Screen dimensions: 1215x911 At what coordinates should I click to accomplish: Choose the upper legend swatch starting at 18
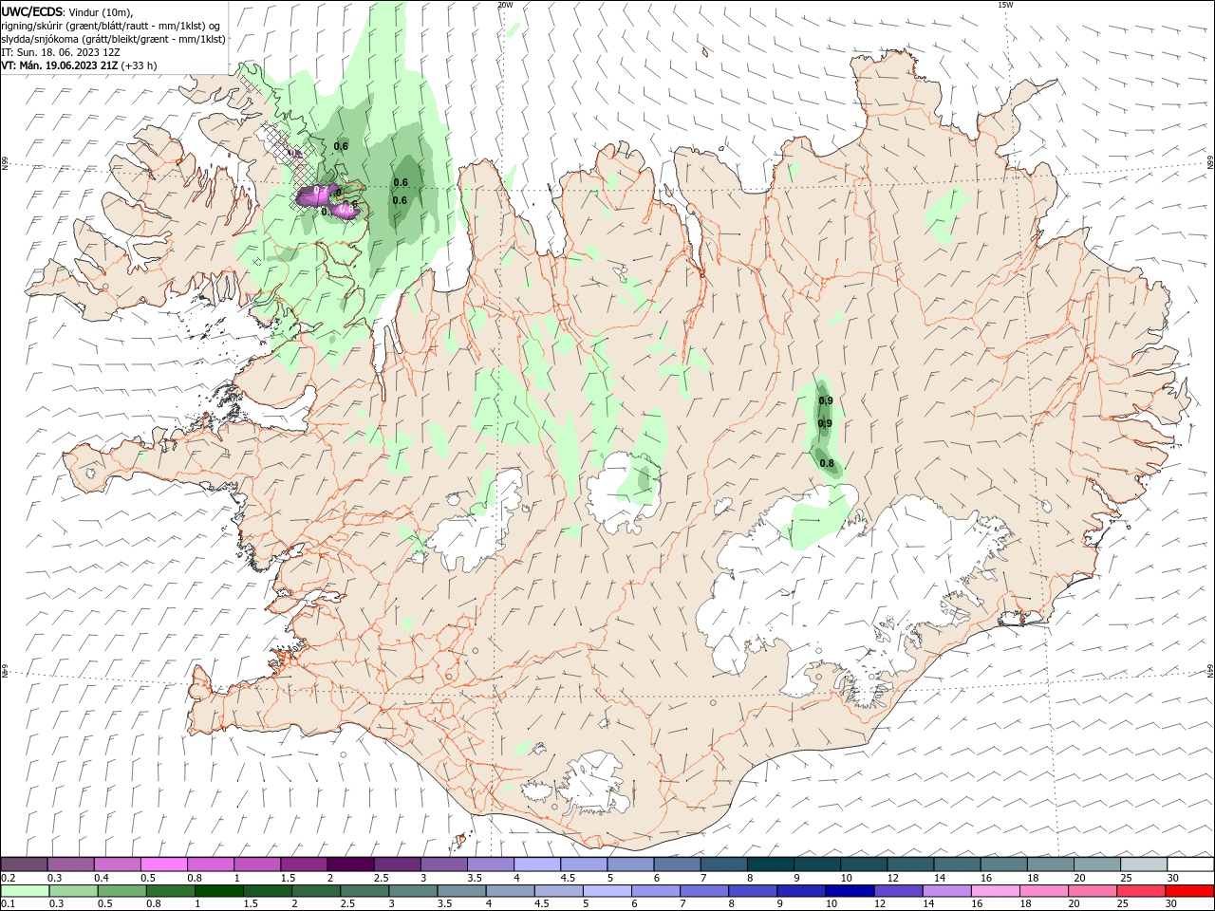[1050, 865]
